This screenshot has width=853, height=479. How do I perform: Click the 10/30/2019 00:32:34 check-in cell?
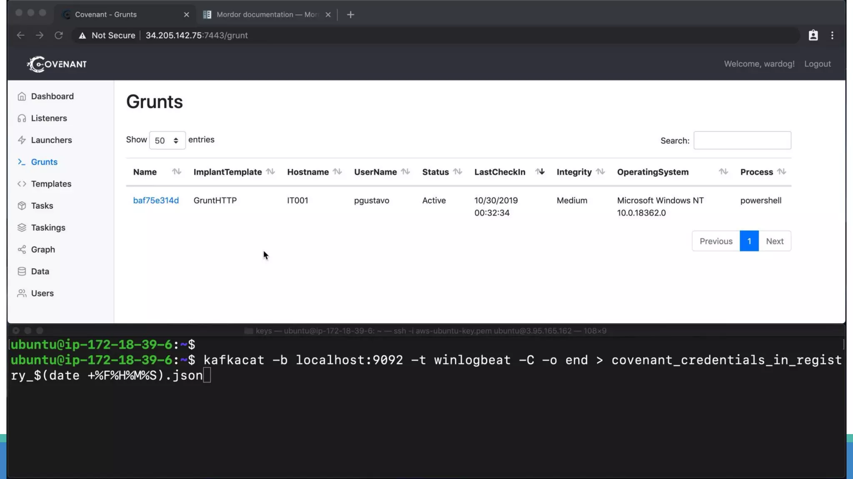[496, 207]
